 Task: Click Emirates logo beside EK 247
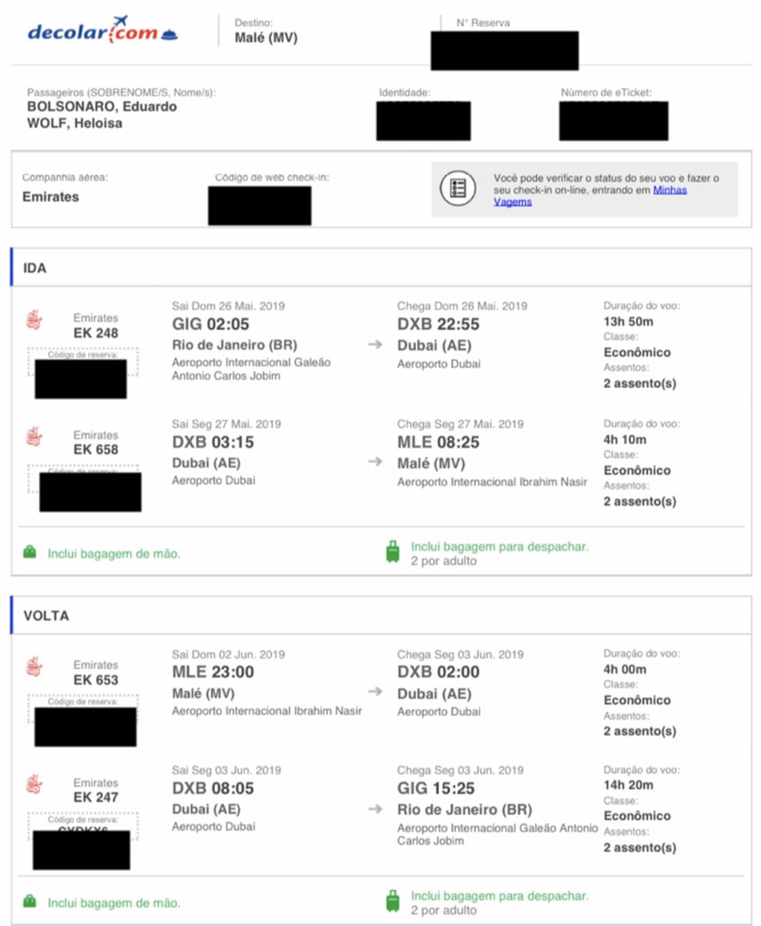pyautogui.click(x=35, y=784)
